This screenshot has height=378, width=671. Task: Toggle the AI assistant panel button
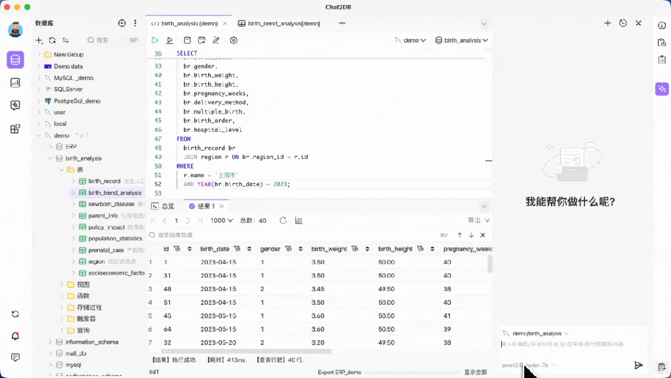[x=662, y=89]
